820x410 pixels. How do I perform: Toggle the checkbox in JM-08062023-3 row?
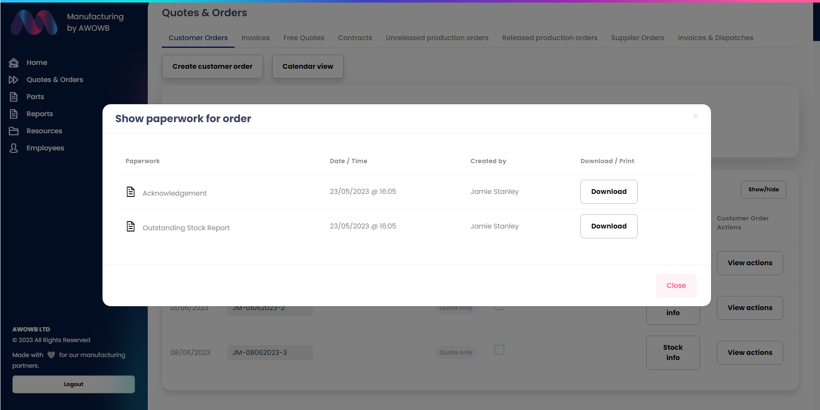499,350
